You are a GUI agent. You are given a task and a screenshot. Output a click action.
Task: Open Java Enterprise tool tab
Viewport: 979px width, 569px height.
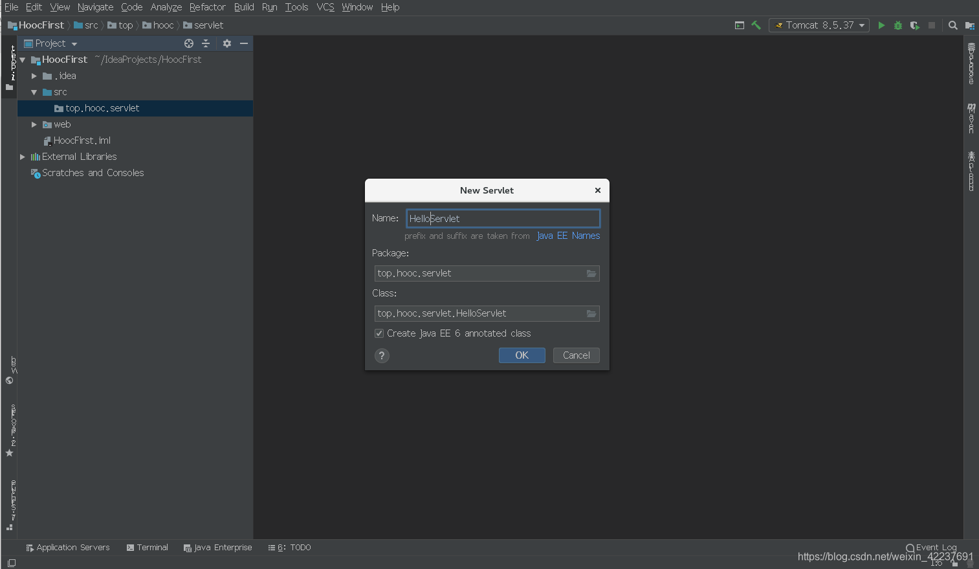tap(218, 548)
